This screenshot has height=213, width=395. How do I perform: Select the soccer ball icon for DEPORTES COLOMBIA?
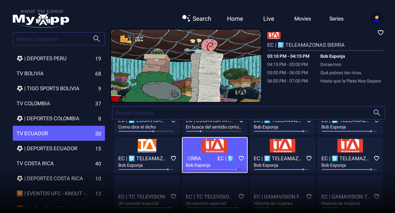20,118
